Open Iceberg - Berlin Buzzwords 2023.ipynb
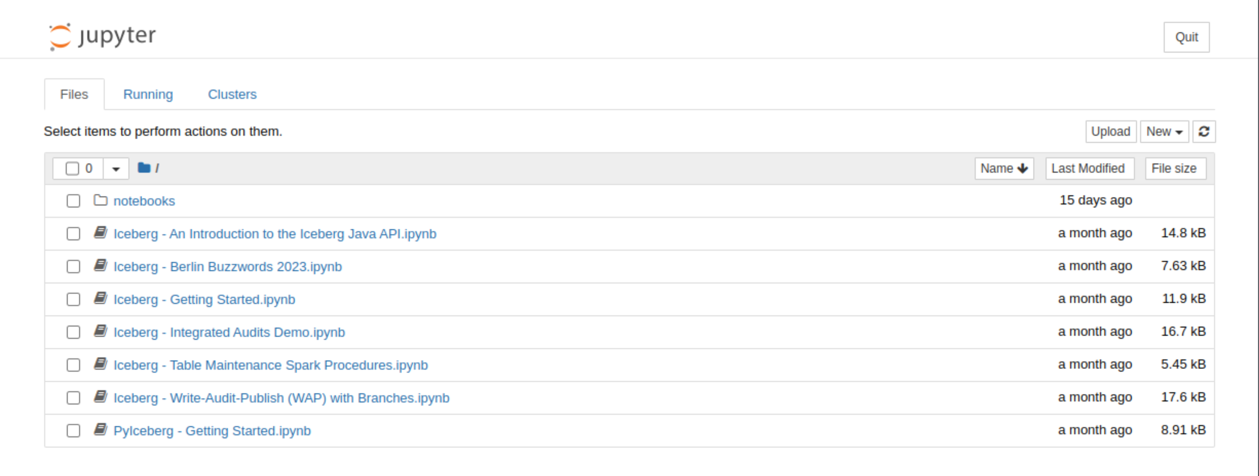 click(227, 267)
